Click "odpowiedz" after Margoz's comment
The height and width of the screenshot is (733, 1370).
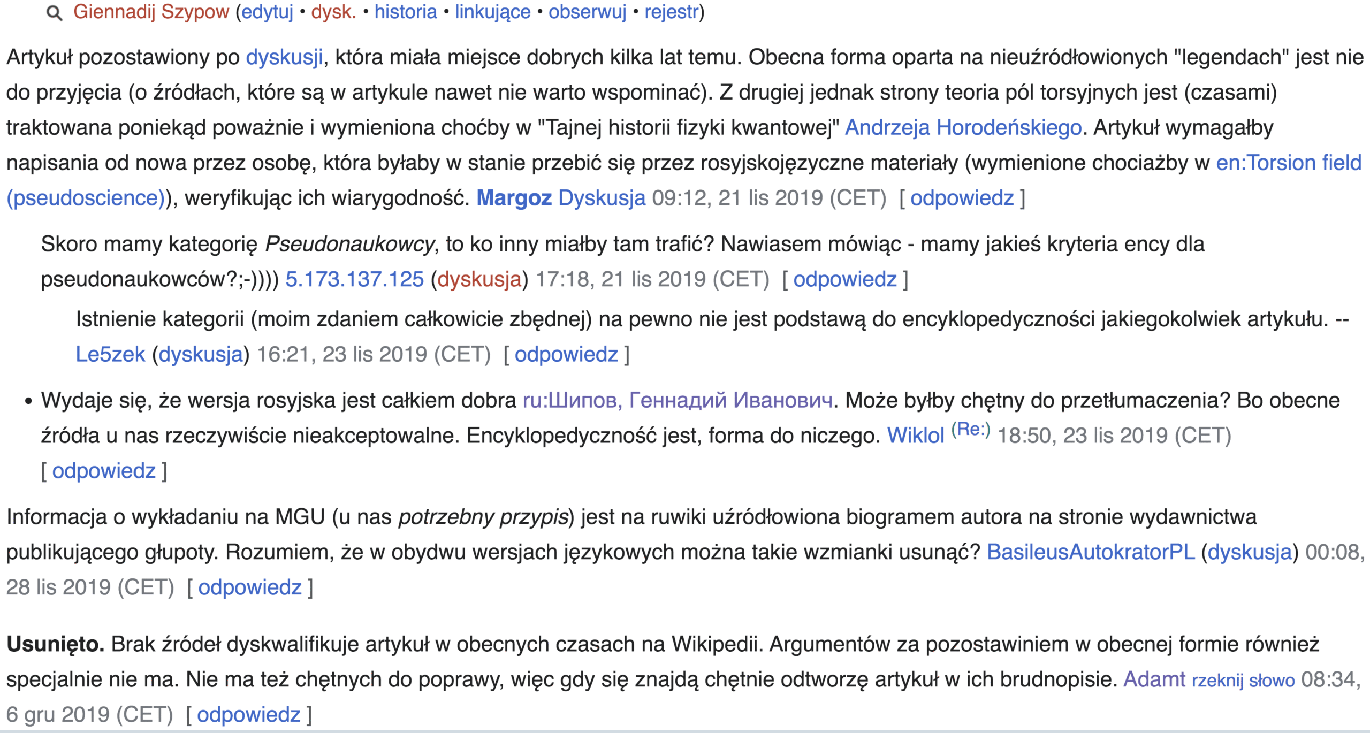tap(962, 198)
